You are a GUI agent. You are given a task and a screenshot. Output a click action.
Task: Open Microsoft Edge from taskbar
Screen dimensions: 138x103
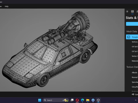click(83, 100)
